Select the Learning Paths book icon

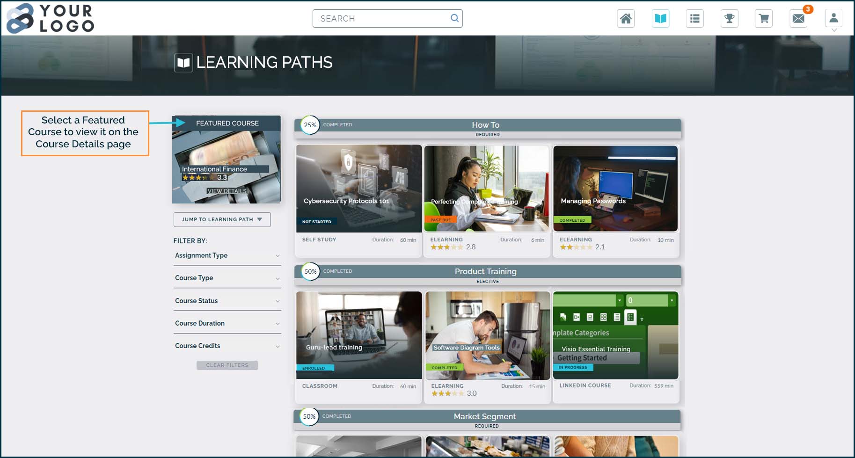(x=660, y=18)
